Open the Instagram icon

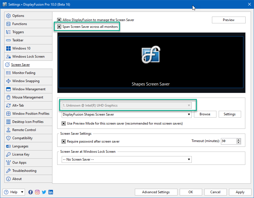[37, 192]
